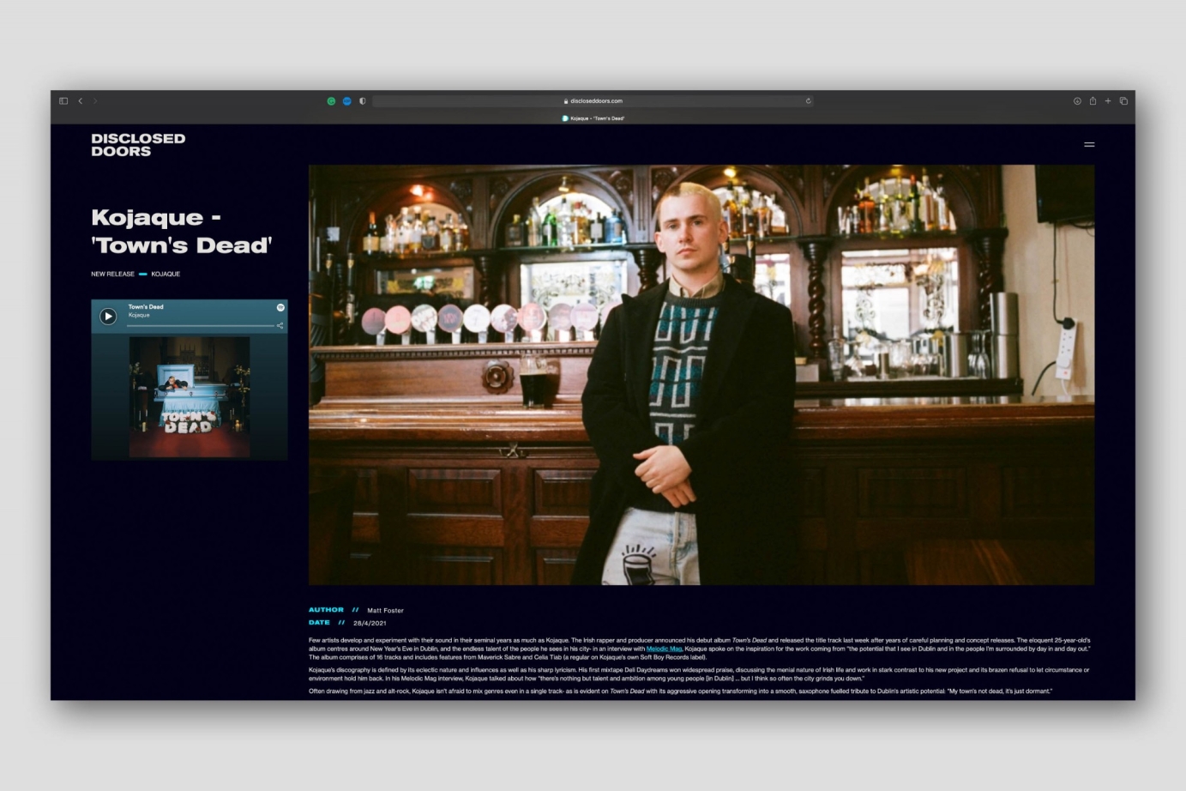1186x791 pixels.
Task: Show the browser sidebar panel
Action: click(62, 100)
